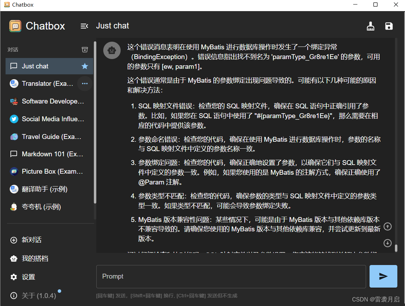
Task: Click list item 2 text about 参数命名错误
Action: pyautogui.click(x=259, y=144)
